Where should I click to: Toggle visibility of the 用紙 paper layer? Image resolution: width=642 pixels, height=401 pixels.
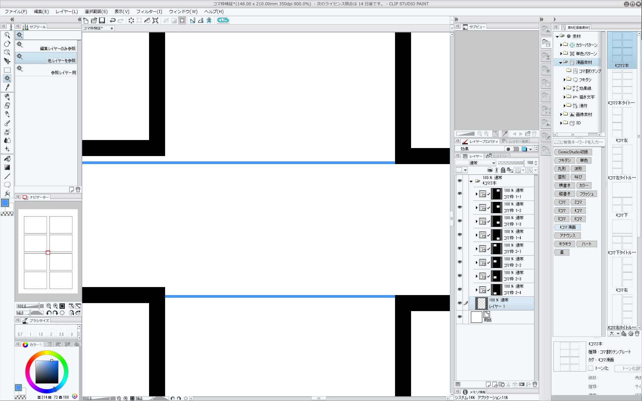(x=460, y=316)
